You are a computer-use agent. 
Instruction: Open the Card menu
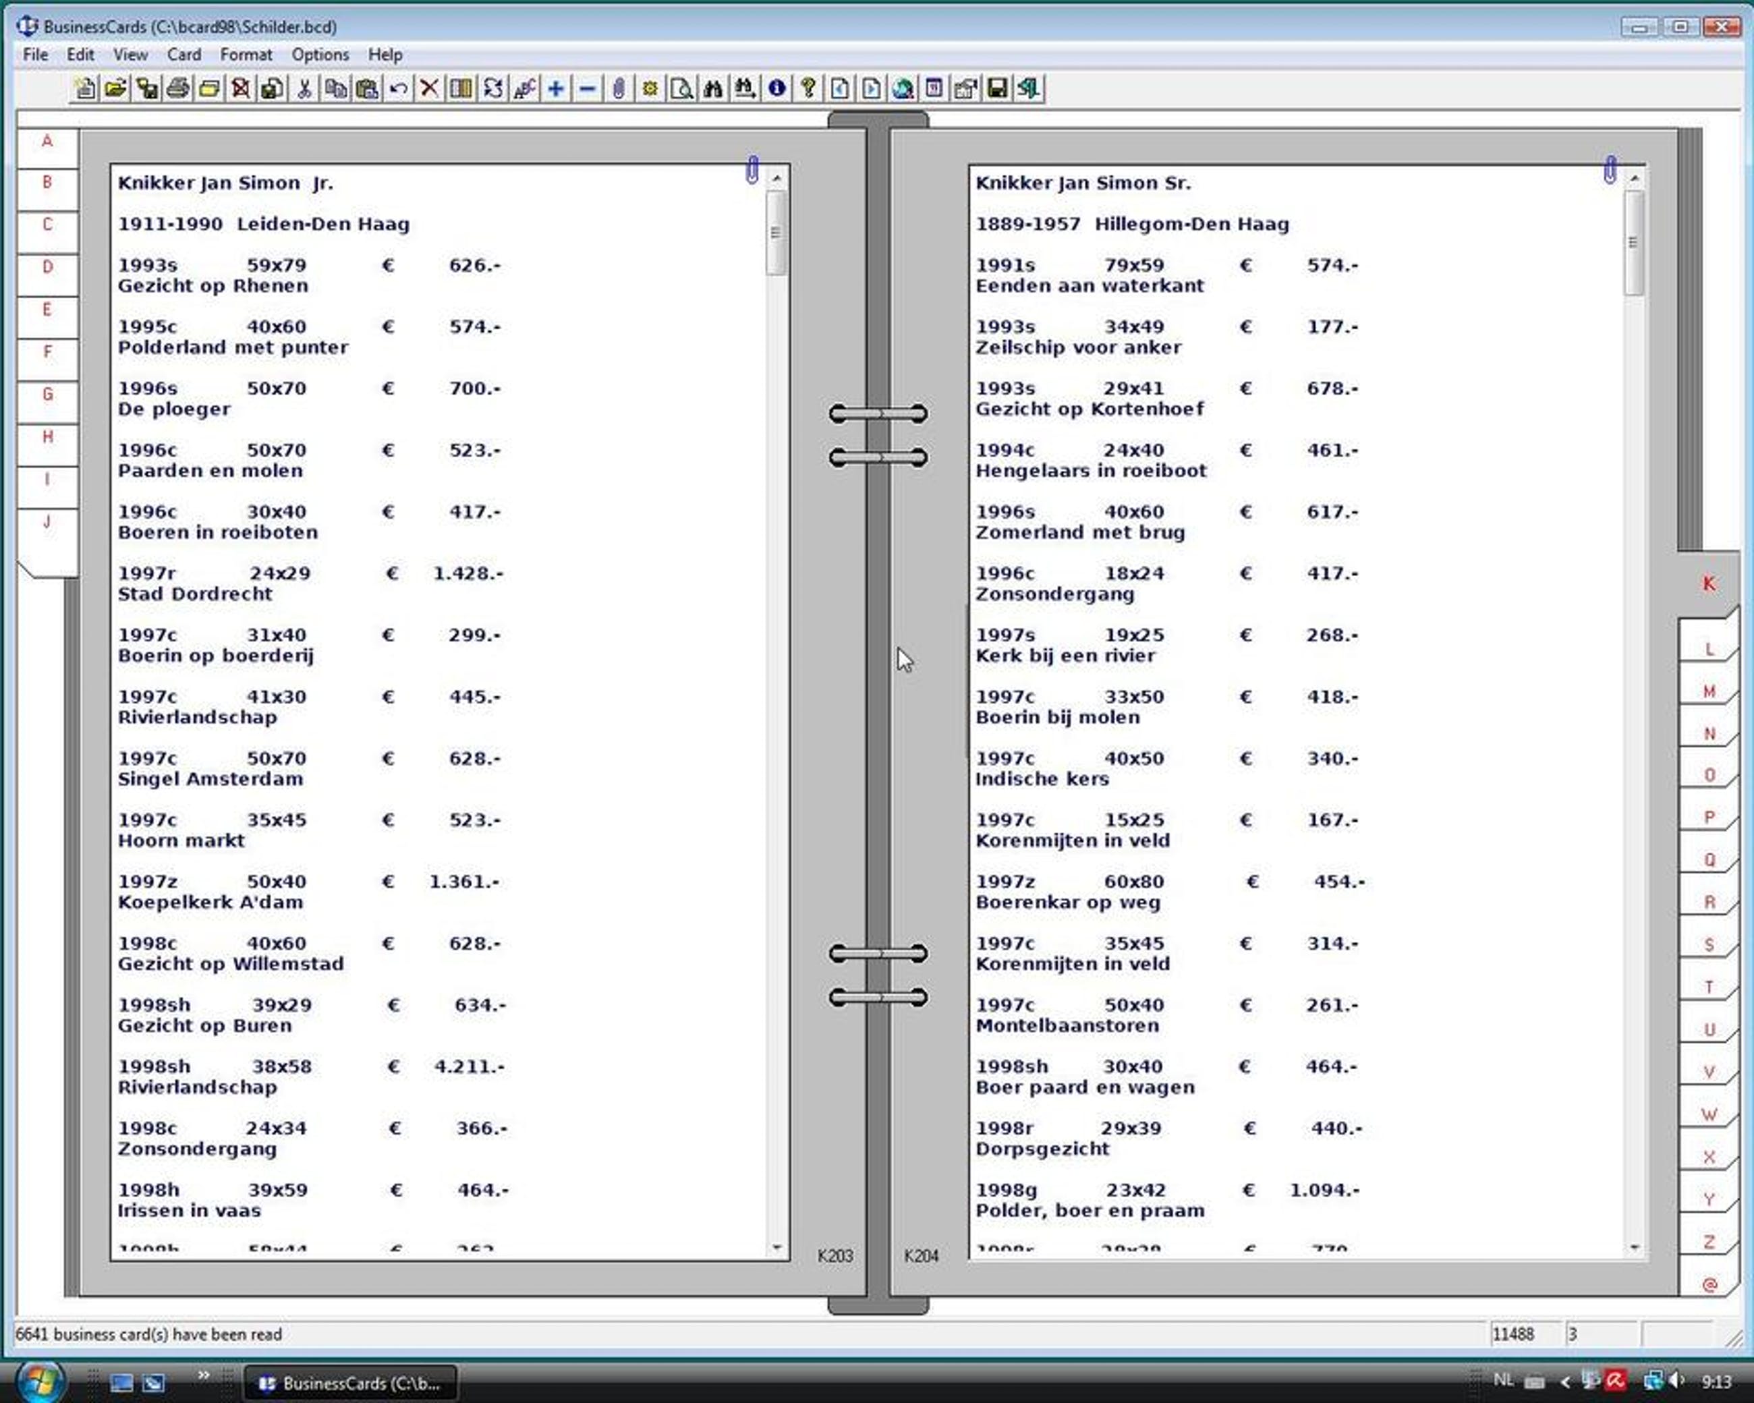tap(184, 55)
